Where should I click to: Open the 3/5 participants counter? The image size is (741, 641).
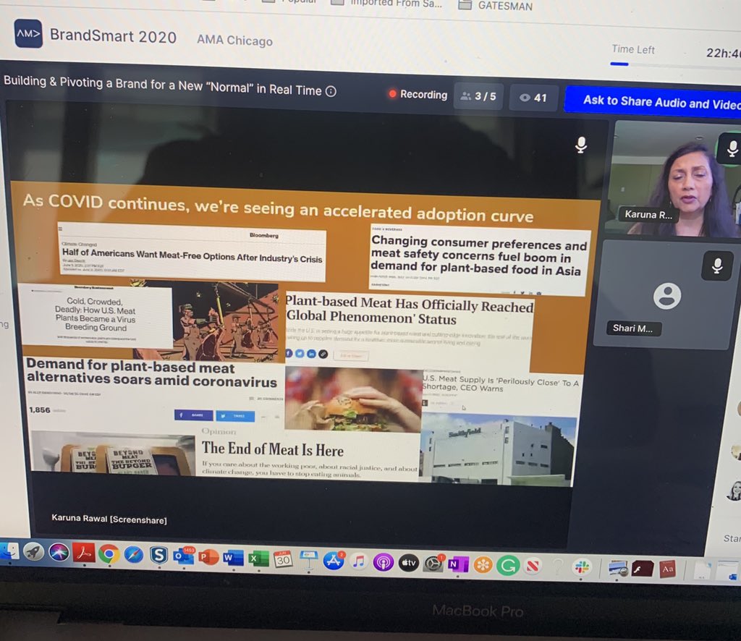click(x=479, y=96)
